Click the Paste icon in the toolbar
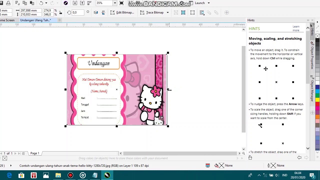Screen dimensions: 320x180 [32, 3]
